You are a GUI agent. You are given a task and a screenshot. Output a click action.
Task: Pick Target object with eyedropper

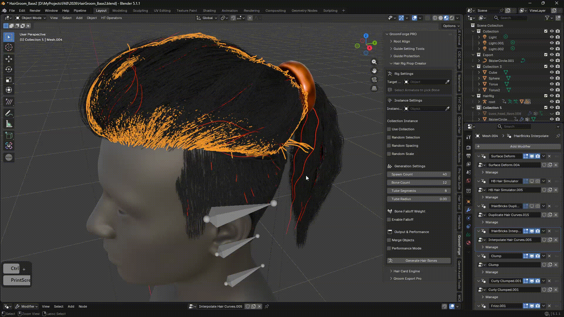coord(447,82)
